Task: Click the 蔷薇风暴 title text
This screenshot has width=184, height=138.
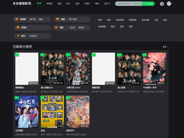Action: 96,88
